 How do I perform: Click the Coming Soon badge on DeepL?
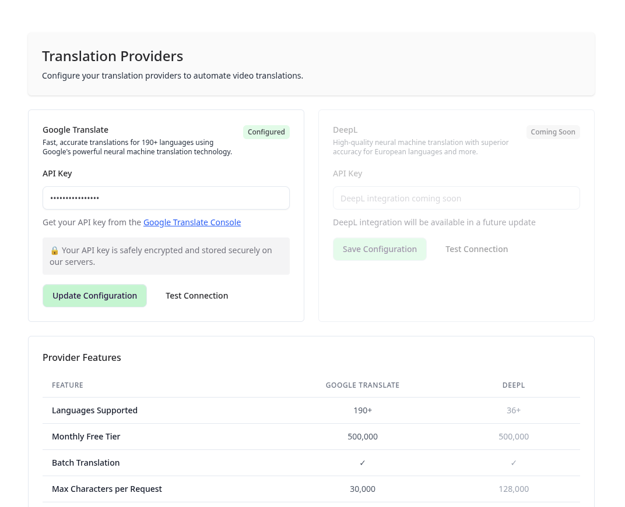coord(553,132)
